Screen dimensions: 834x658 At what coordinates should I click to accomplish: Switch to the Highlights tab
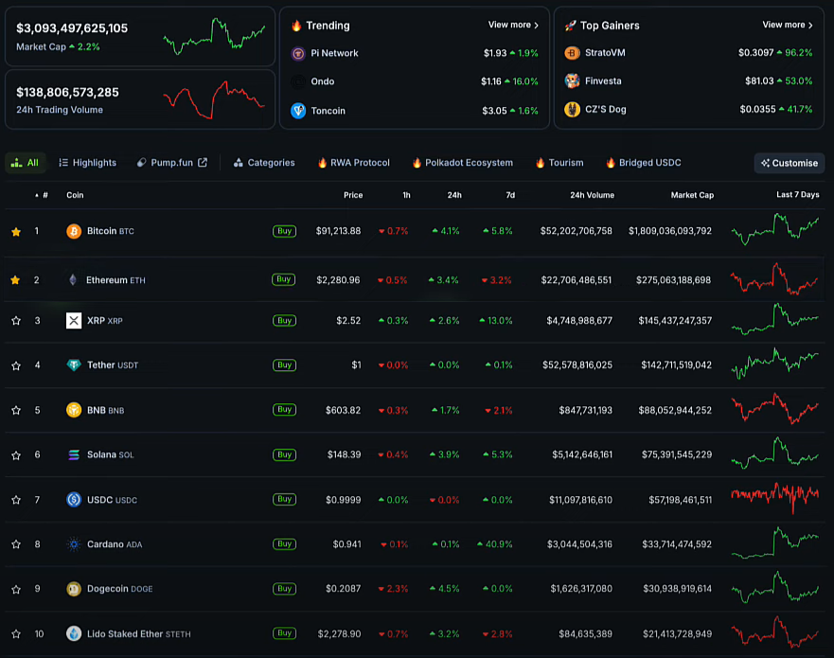pos(87,163)
